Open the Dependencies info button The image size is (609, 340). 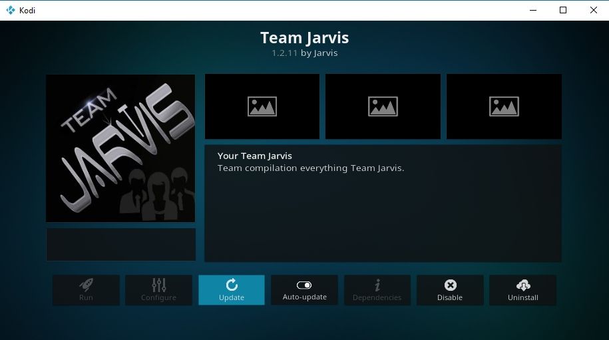pos(377,290)
